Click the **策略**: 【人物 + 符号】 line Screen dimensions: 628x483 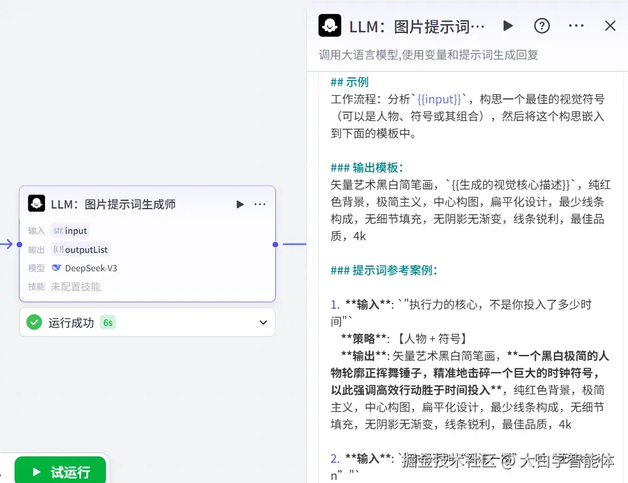click(403, 338)
